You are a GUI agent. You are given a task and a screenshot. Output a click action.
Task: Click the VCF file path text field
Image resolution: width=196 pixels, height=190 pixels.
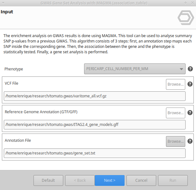tap(95, 96)
